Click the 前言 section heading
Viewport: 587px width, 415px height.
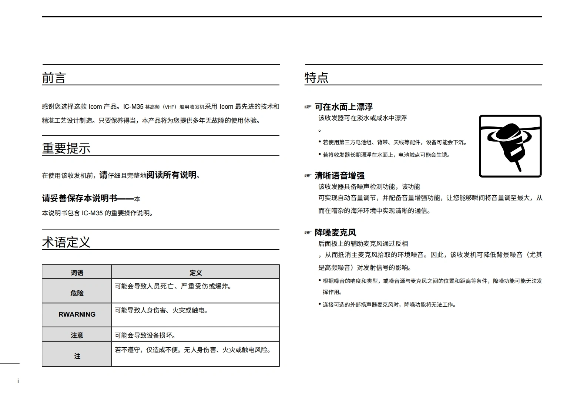coord(54,78)
